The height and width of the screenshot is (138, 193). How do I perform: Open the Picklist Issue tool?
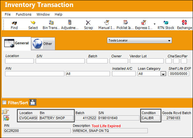[x=125, y=22]
